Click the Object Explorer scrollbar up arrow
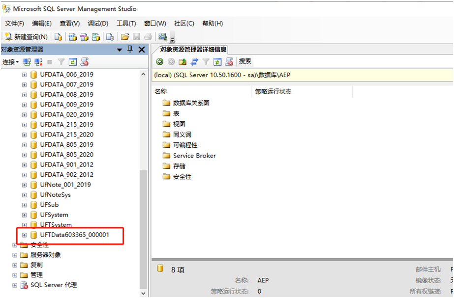 point(143,74)
